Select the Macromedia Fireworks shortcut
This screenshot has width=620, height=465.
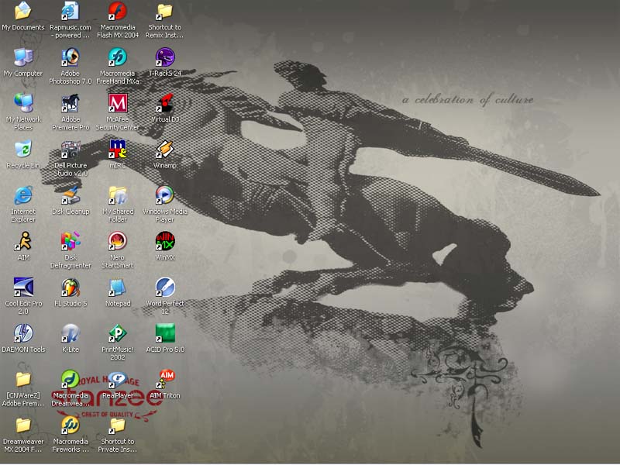pyautogui.click(x=71, y=425)
